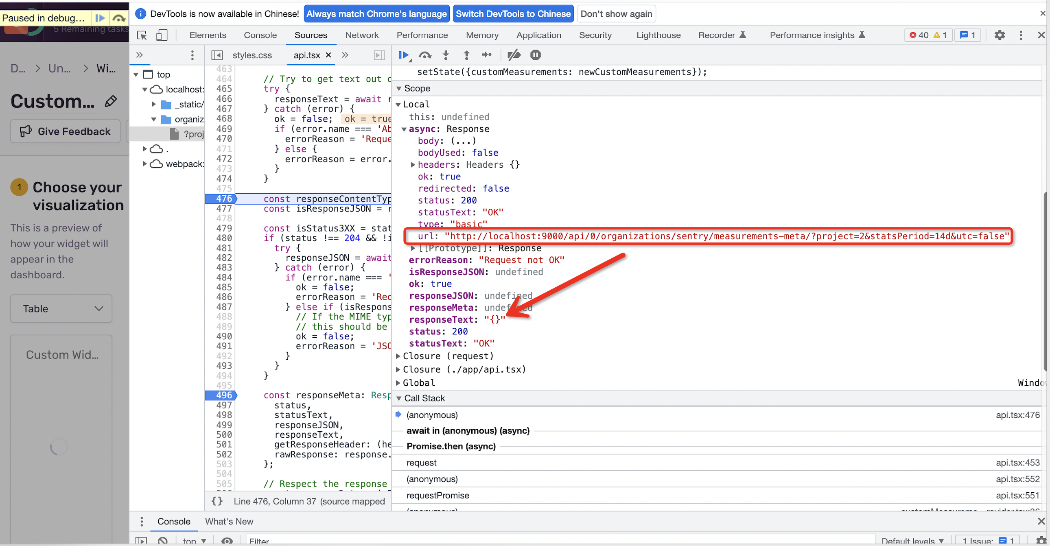The image size is (1050, 546).
Task: Click the Step into next function call icon
Action: pyautogui.click(x=446, y=55)
